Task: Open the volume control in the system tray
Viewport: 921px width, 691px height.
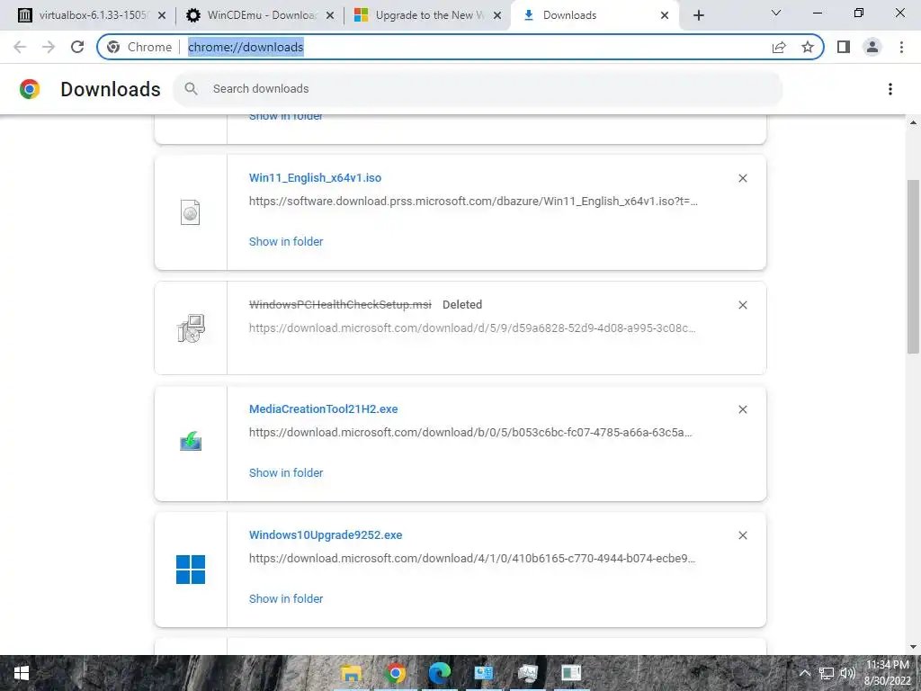Action: pos(847,673)
